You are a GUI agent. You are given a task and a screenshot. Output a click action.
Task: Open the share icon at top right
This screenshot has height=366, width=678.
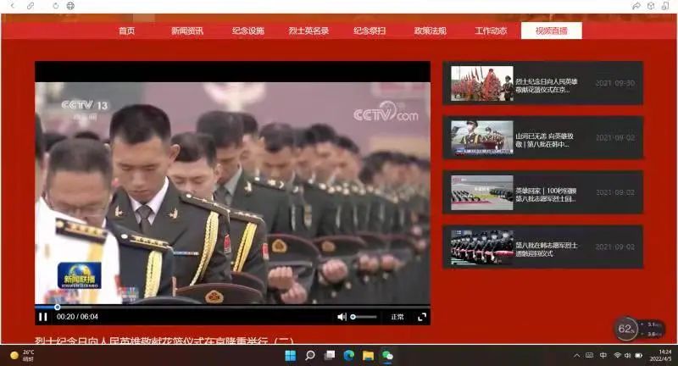tap(636, 6)
